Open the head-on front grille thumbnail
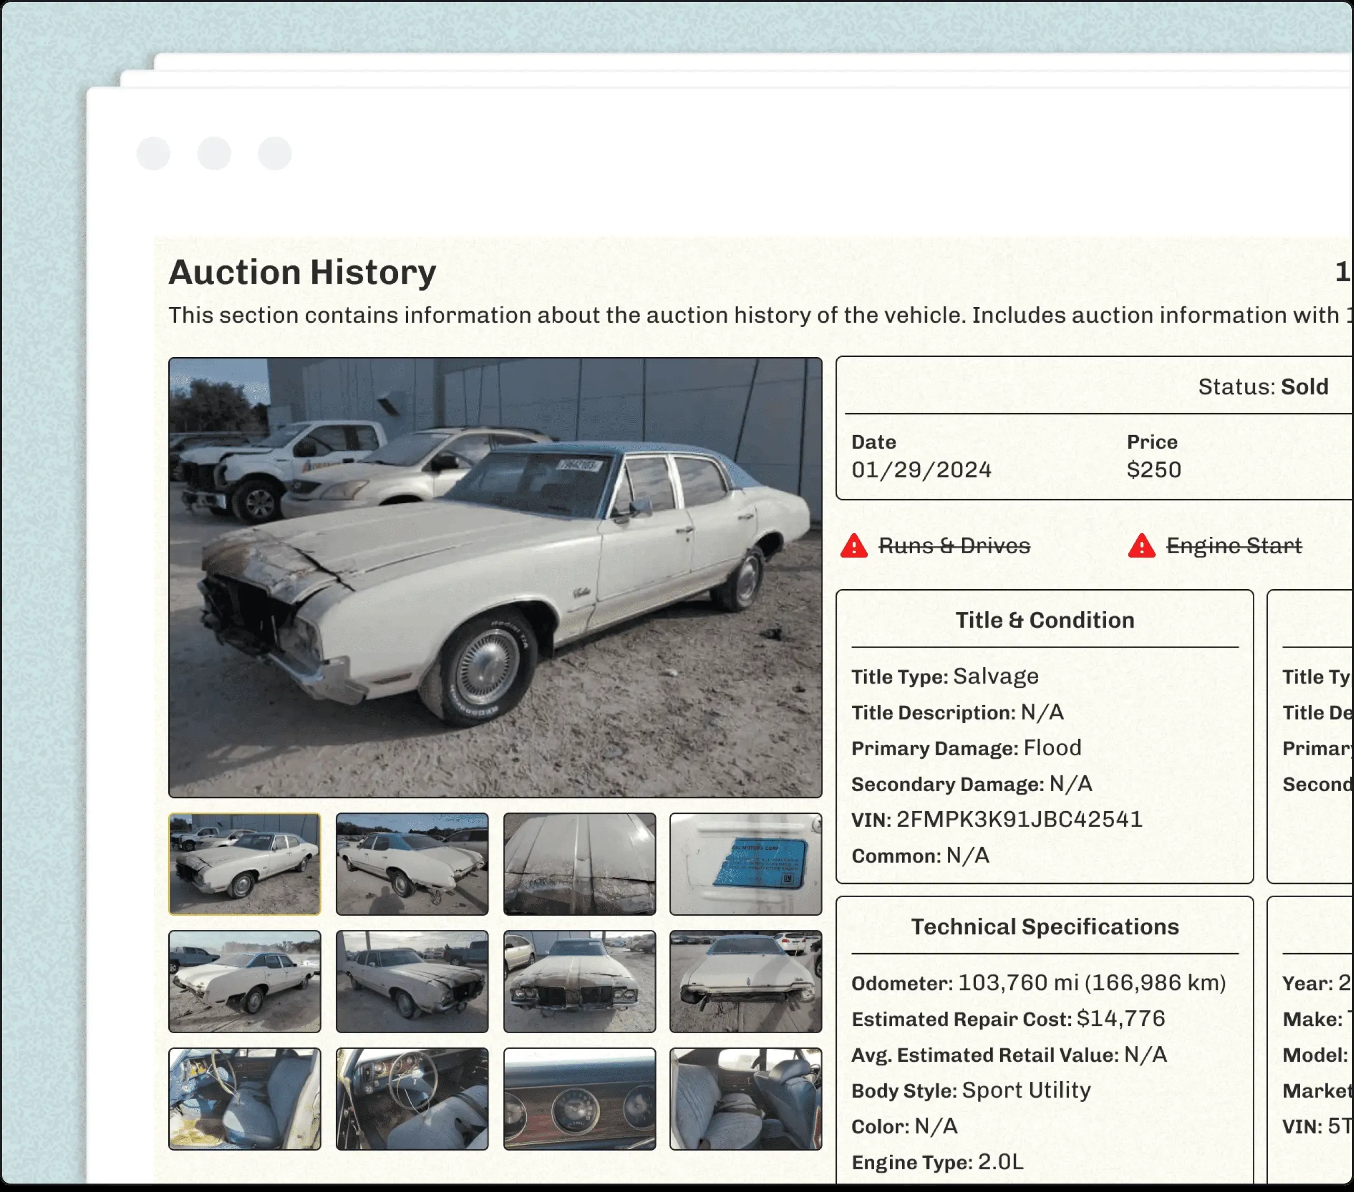 point(579,982)
